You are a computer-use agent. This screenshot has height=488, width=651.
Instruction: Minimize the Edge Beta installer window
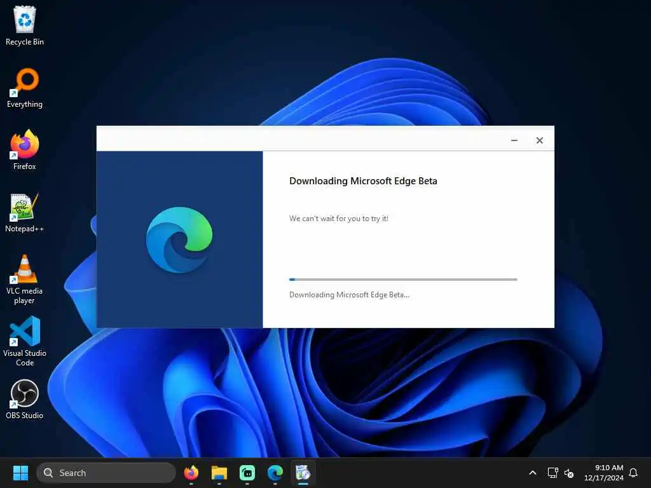tap(514, 140)
